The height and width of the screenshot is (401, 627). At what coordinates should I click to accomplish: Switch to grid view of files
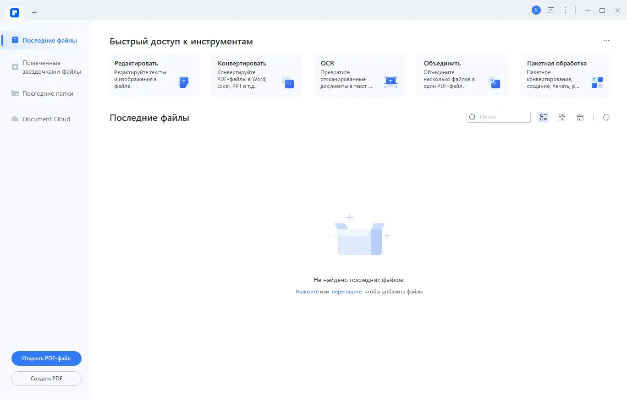pyautogui.click(x=562, y=117)
